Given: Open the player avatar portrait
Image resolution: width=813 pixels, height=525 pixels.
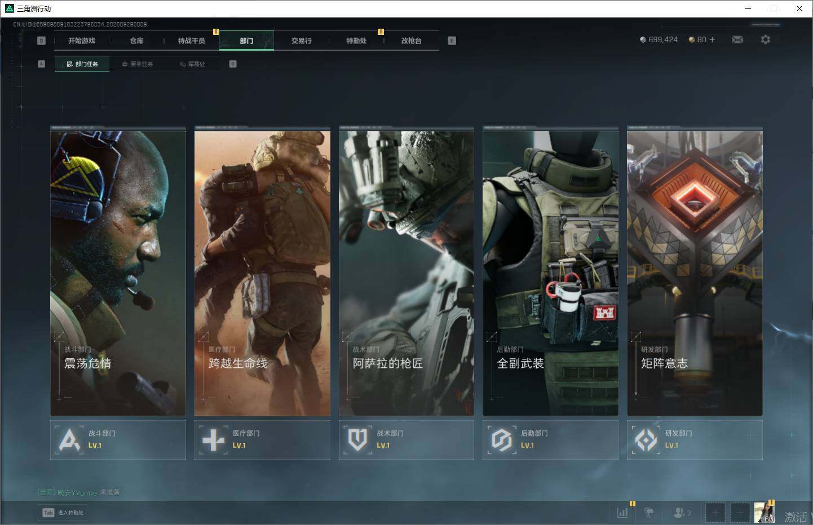Looking at the screenshot, I should click(765, 513).
